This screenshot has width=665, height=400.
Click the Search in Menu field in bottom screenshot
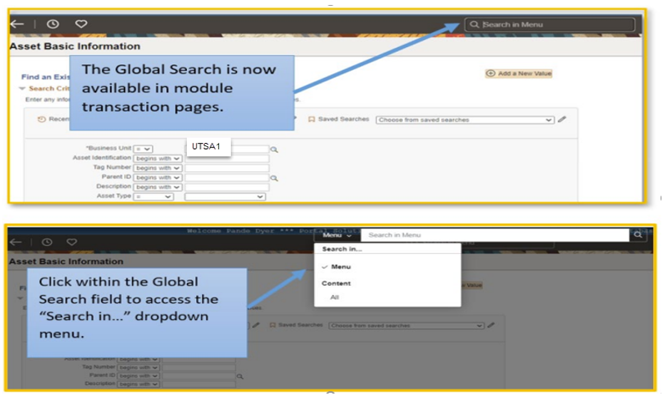point(495,235)
